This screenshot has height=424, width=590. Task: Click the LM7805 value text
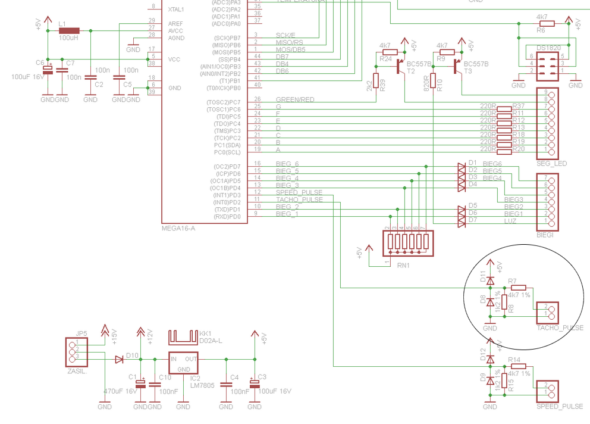coord(202,385)
